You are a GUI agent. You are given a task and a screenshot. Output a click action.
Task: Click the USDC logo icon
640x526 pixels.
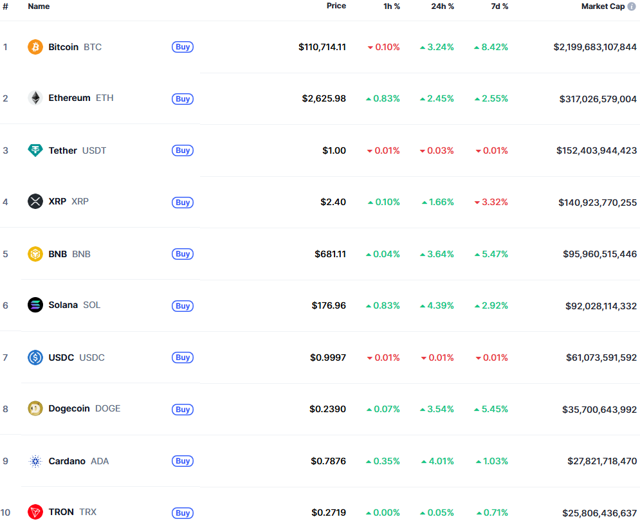point(35,358)
